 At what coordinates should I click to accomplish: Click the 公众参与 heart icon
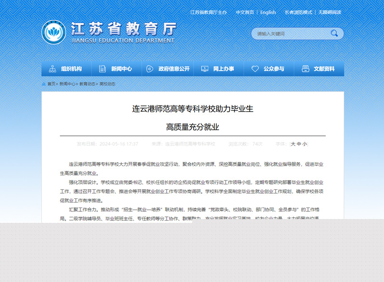pyautogui.click(x=255, y=69)
